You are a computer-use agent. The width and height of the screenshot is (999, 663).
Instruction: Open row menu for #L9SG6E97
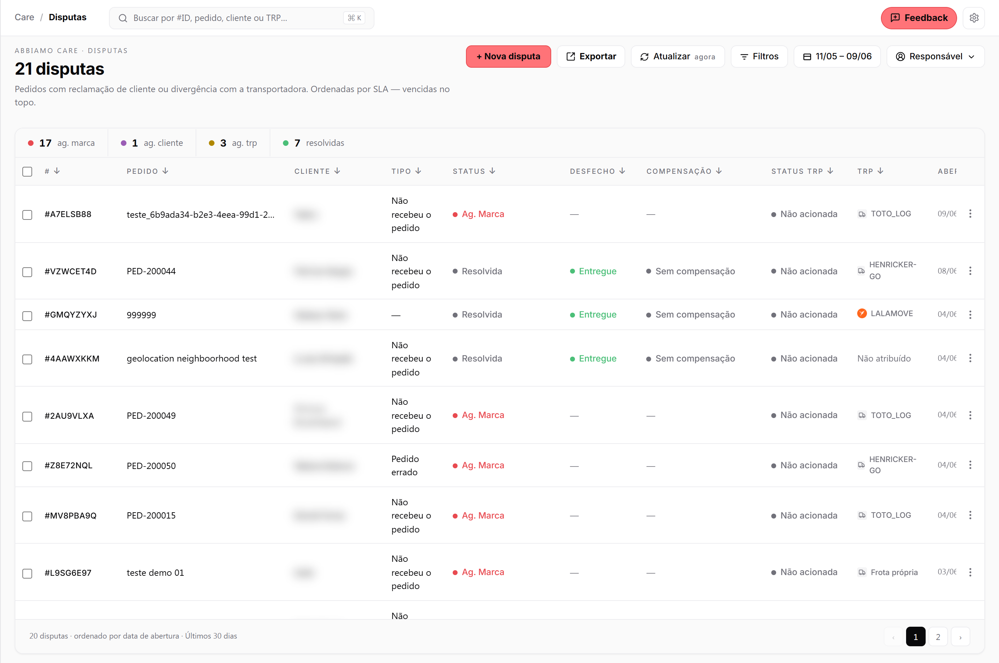pyautogui.click(x=970, y=572)
